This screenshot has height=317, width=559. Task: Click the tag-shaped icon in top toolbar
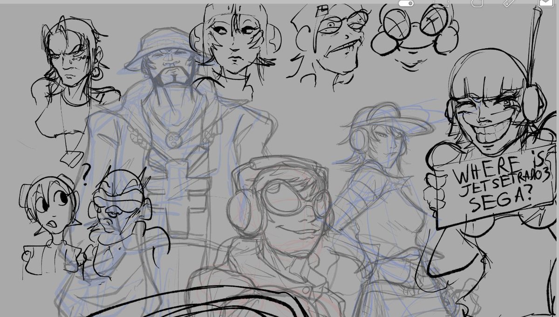(509, 3)
